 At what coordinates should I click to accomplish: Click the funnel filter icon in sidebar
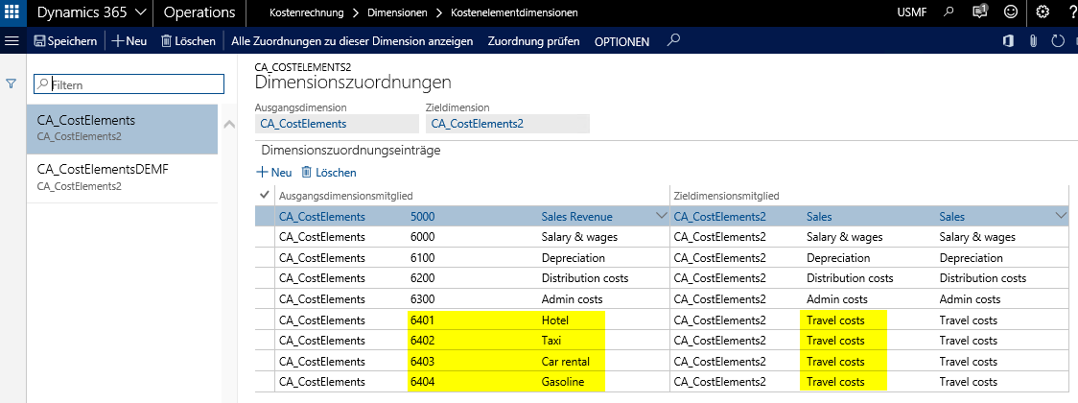12,84
